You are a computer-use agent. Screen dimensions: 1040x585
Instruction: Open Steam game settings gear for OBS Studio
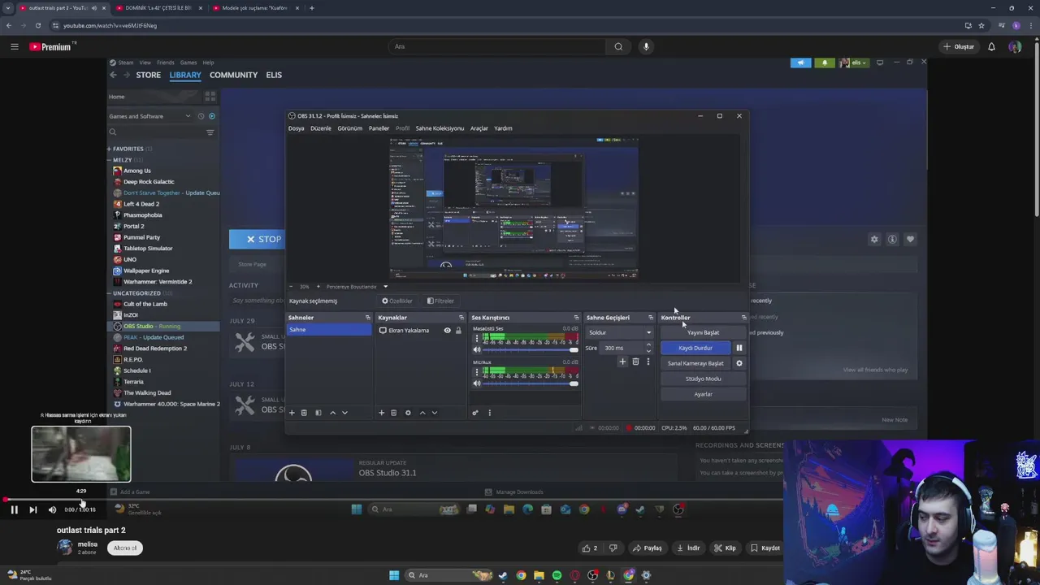(874, 239)
